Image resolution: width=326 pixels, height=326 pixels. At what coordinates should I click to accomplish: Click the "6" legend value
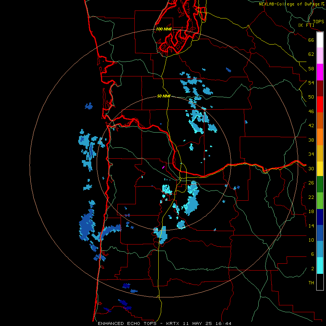[x=313, y=254]
